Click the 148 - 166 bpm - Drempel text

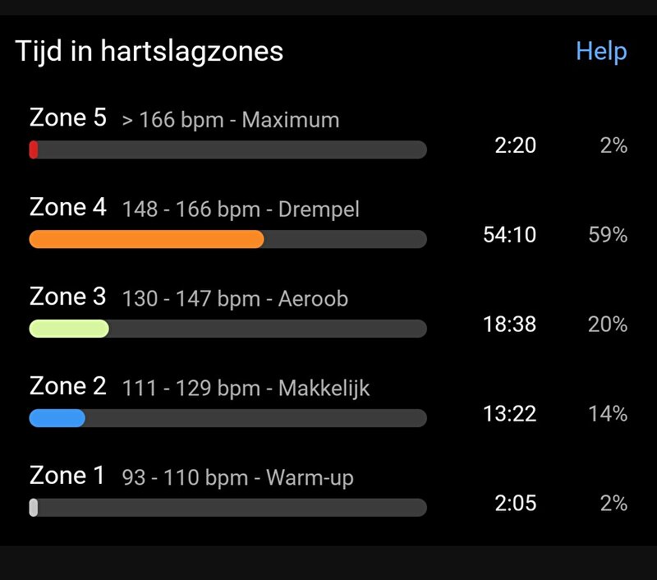pyautogui.click(x=241, y=209)
